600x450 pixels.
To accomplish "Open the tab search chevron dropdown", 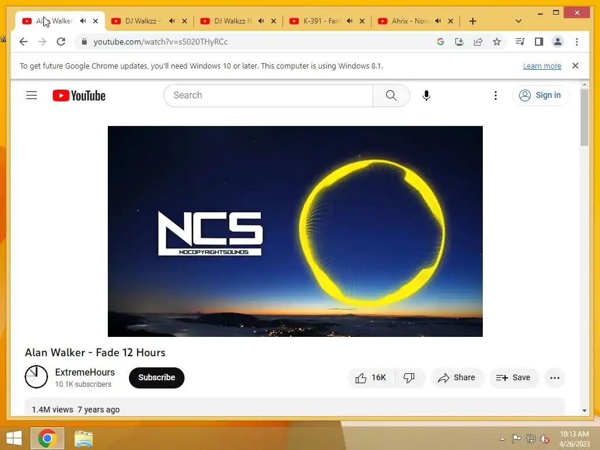I will pyautogui.click(x=519, y=21).
